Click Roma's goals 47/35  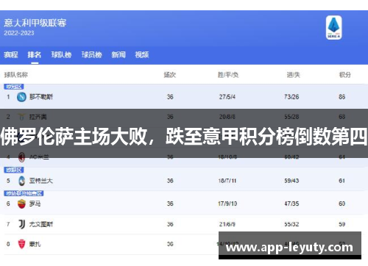[291, 204]
